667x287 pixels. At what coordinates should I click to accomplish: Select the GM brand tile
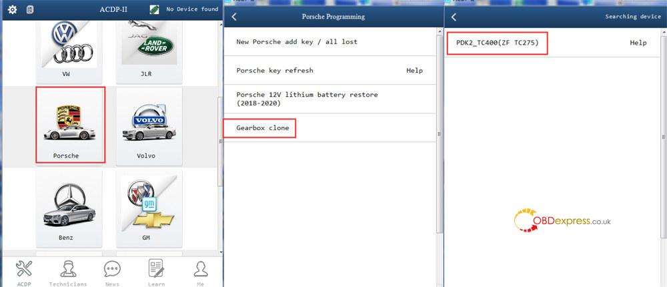tap(149, 208)
